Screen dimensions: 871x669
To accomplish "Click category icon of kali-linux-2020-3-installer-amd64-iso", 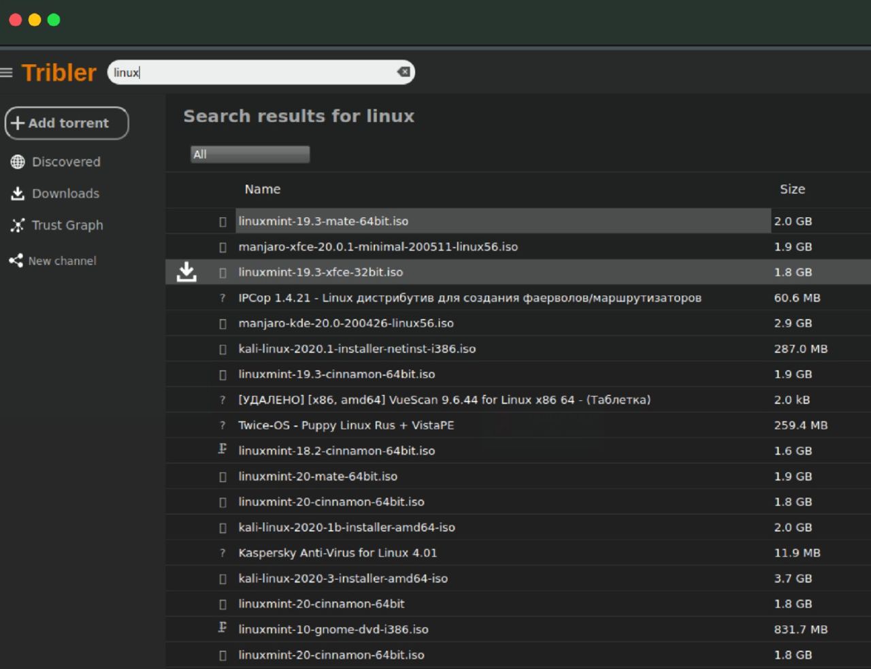I will (x=223, y=579).
